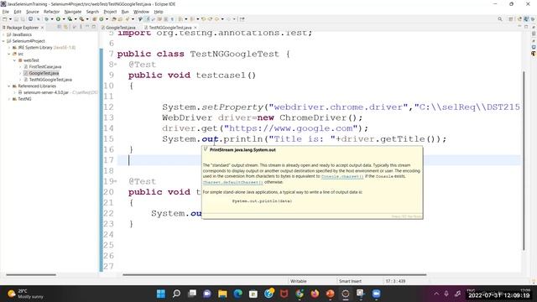Click the New file toolbar icon
Image resolution: width=537 pixels, height=302 pixels.
[x=5, y=19]
